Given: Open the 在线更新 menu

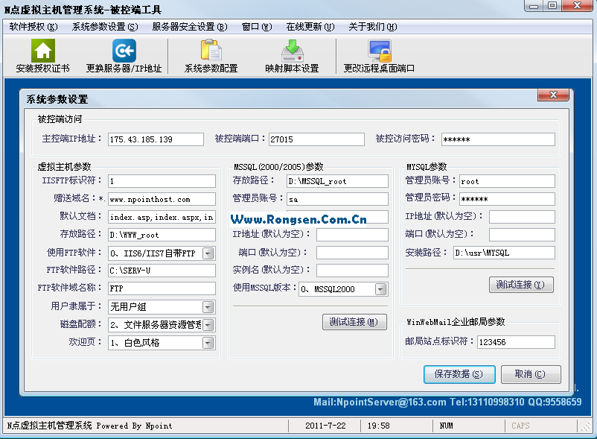Looking at the screenshot, I should [310, 27].
